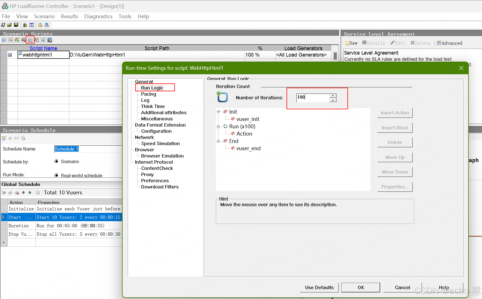This screenshot has width=482, height=299.
Task: Click the blue linked-rings toolbar icon
Action: (47, 25)
